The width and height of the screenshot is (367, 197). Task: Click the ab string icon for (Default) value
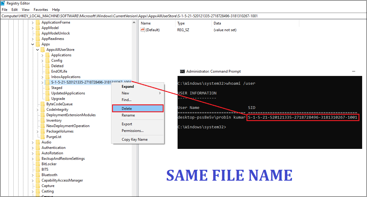[x=142, y=30]
